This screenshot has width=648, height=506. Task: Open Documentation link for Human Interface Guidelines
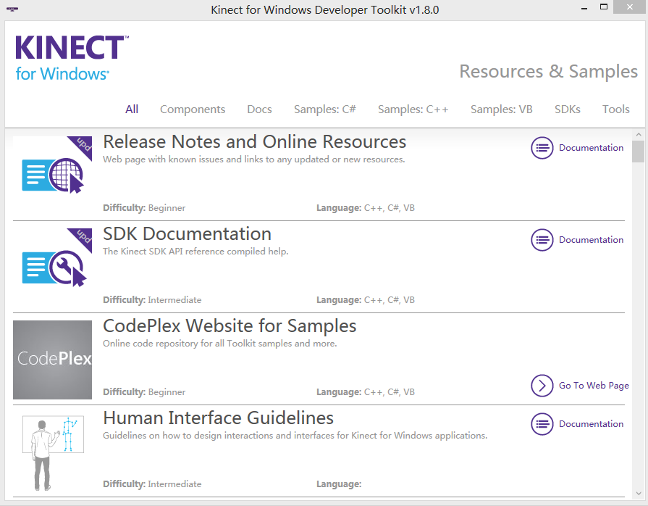tap(591, 424)
